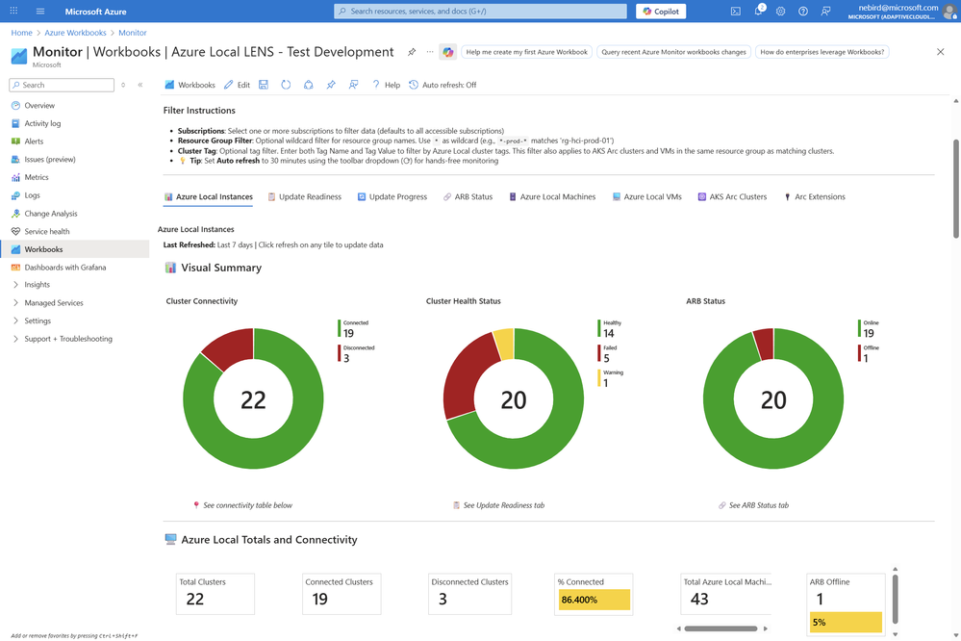Image resolution: width=961 pixels, height=641 pixels.
Task: Focus the global search resources field
Action: click(480, 11)
